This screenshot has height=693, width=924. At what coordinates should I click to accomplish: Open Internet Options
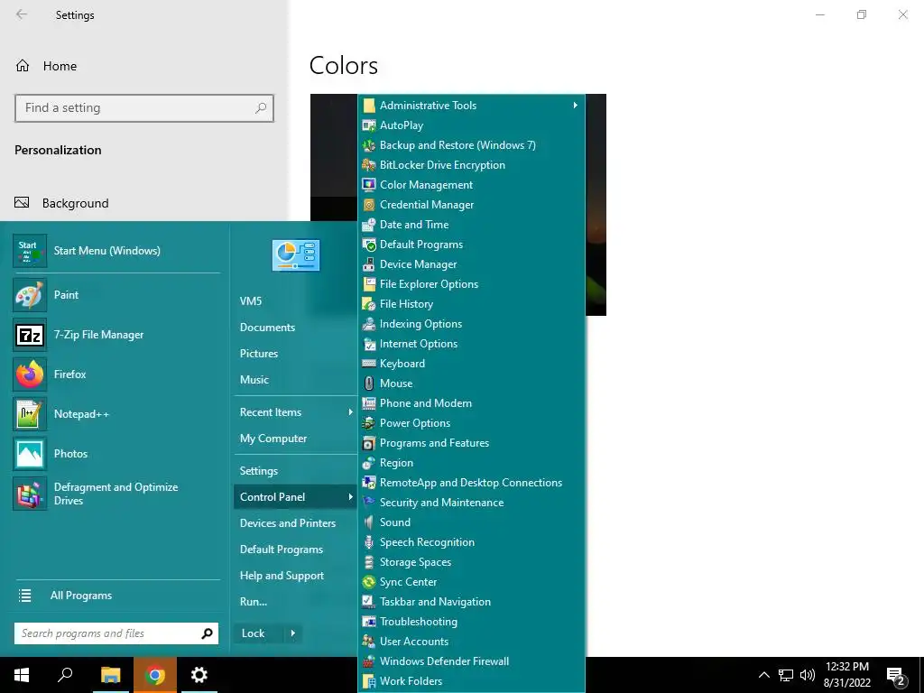[x=471, y=344]
